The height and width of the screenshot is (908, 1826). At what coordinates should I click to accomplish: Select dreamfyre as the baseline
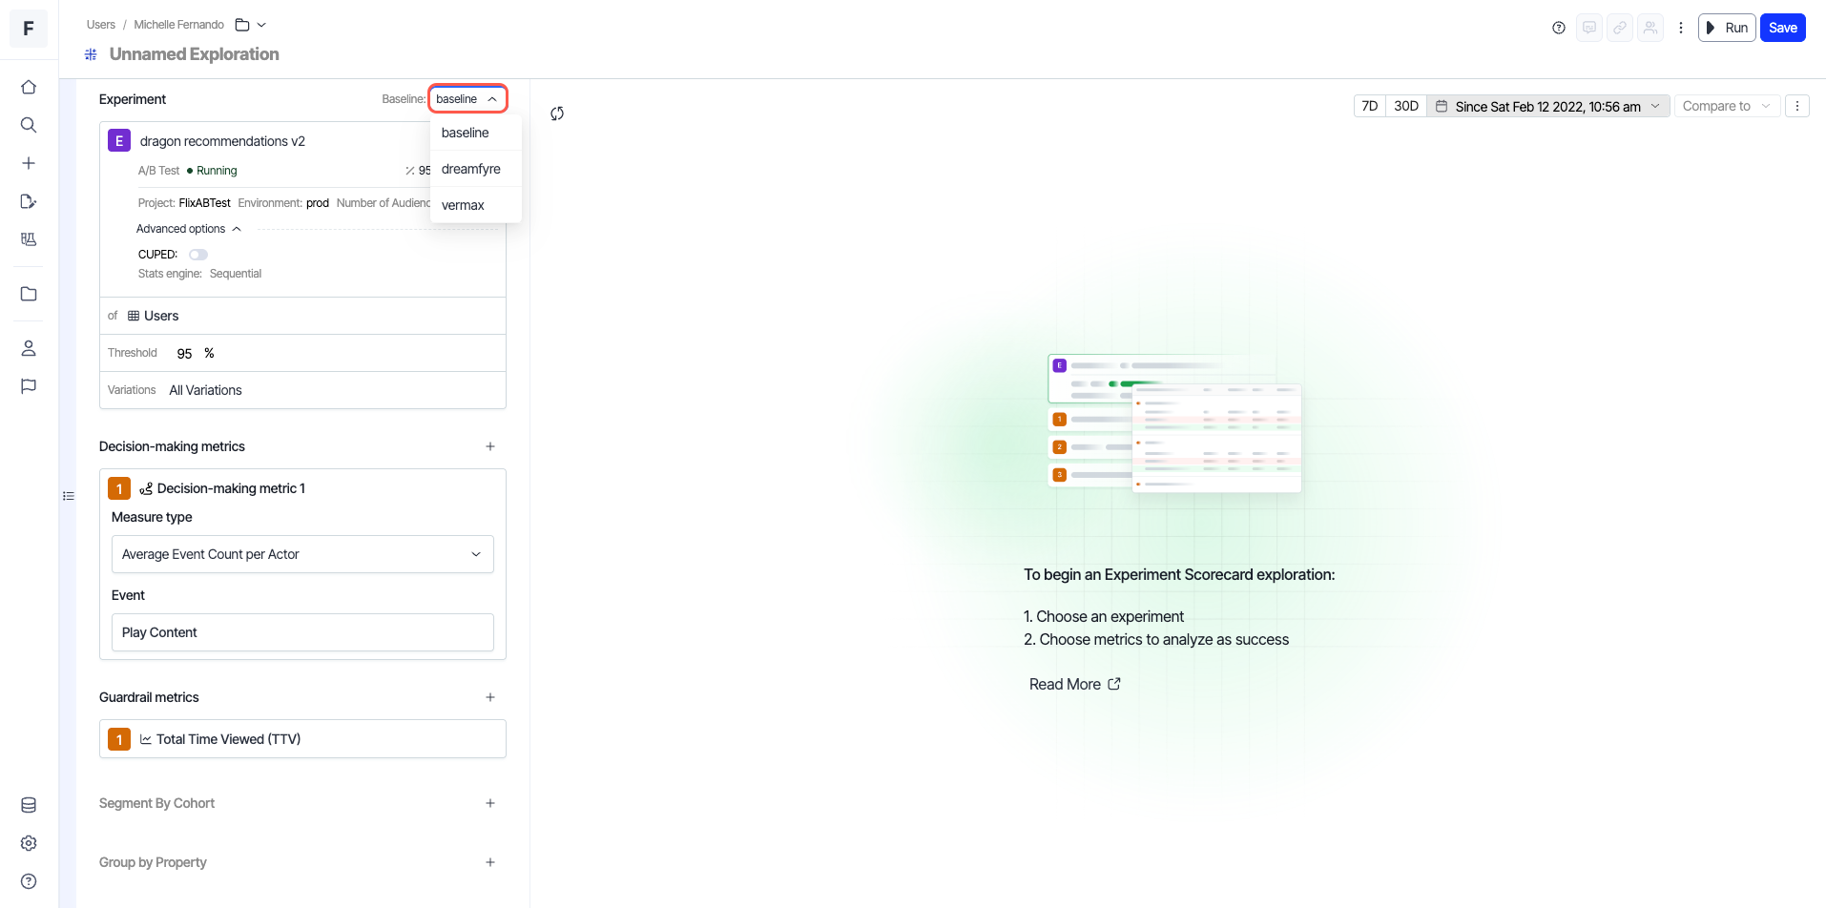[x=471, y=169]
